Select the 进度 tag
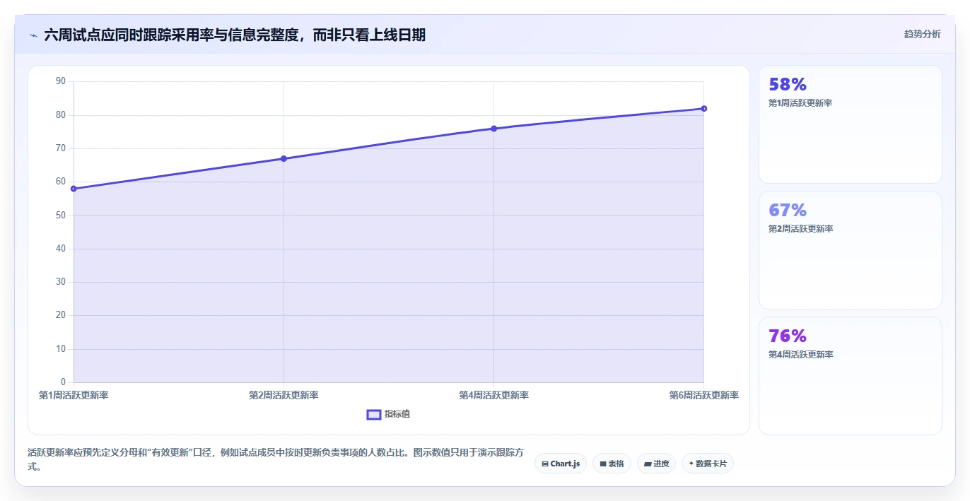The height and width of the screenshot is (501, 970). [x=657, y=464]
